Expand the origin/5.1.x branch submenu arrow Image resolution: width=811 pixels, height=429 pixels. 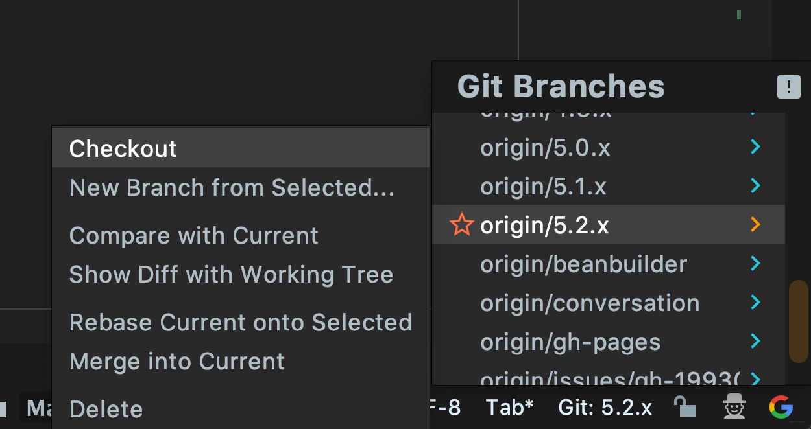[755, 186]
